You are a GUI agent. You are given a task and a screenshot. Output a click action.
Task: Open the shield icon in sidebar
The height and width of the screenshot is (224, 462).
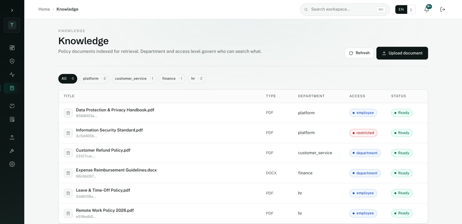click(12, 61)
